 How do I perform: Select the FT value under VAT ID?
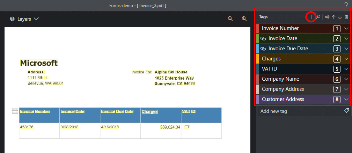[187, 127]
